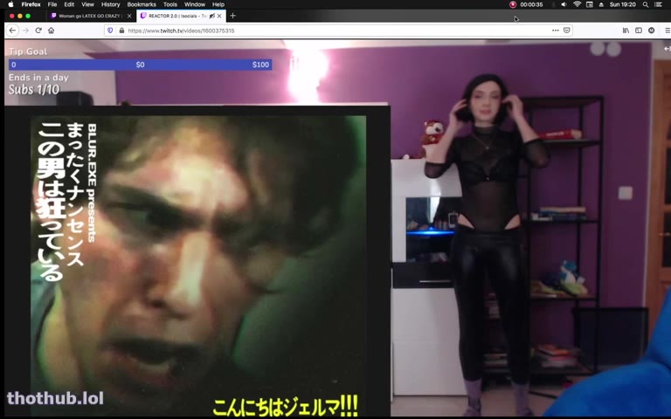The width and height of the screenshot is (671, 419).
Task: Reload the current Twitch page
Action: click(38, 31)
